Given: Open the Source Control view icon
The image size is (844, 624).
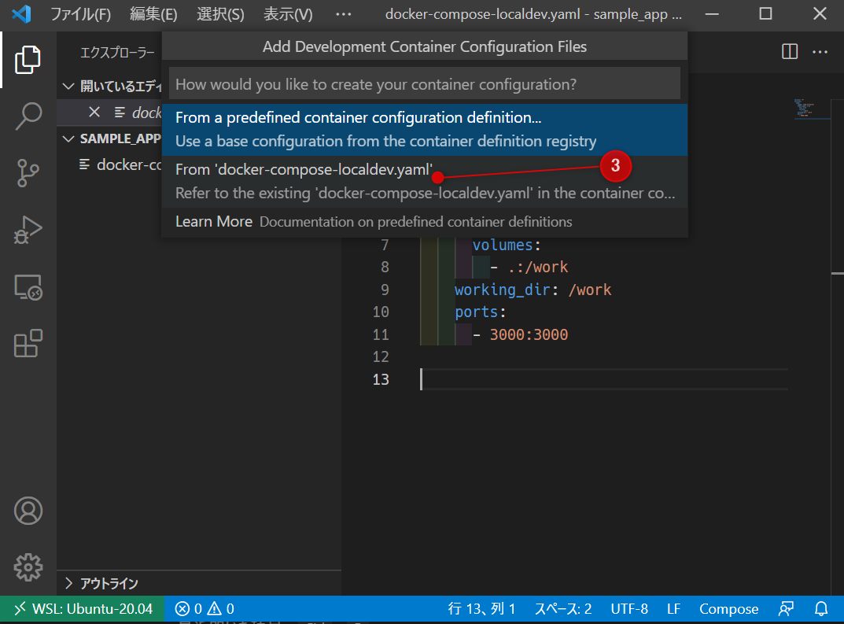Looking at the screenshot, I should (28, 173).
